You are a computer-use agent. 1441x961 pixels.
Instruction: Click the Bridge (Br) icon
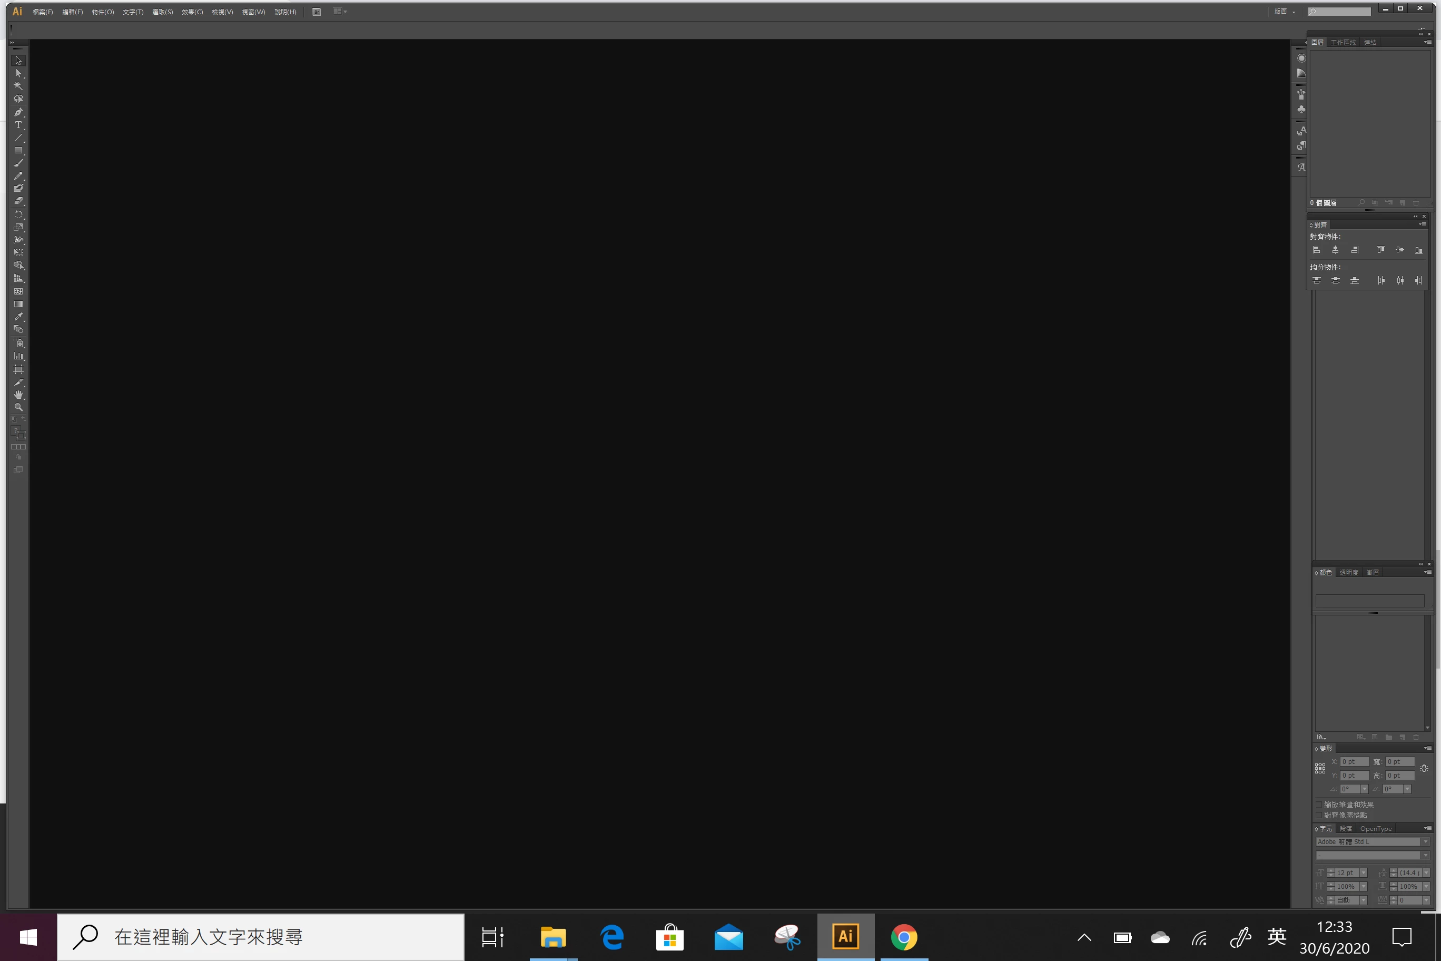point(316,12)
